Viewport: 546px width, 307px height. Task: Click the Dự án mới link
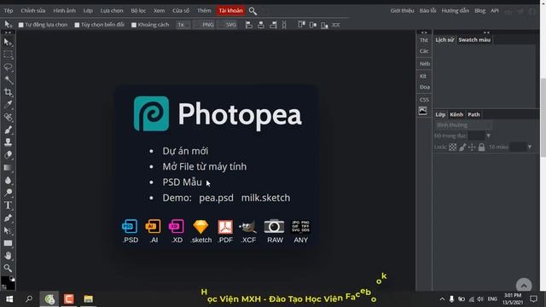(185, 151)
